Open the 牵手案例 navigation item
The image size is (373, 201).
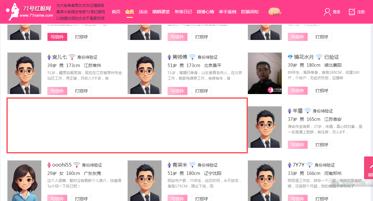(227, 12)
